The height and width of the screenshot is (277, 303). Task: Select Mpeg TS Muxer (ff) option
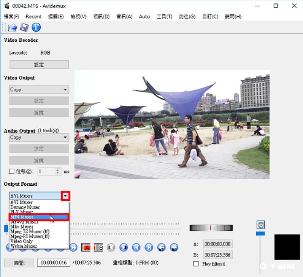(x=39, y=232)
